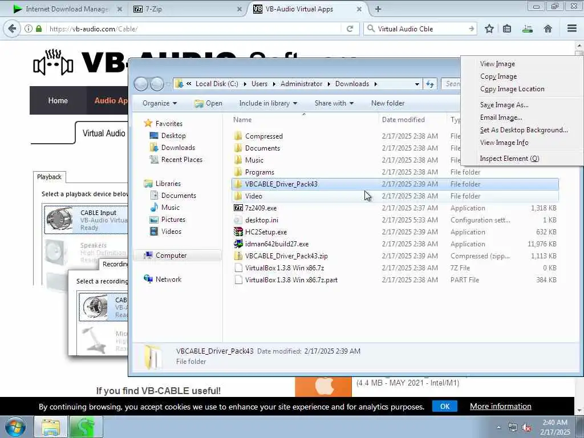Image resolution: width=584 pixels, height=438 pixels.
Task: Click Home in website navigation
Action: coord(58,100)
